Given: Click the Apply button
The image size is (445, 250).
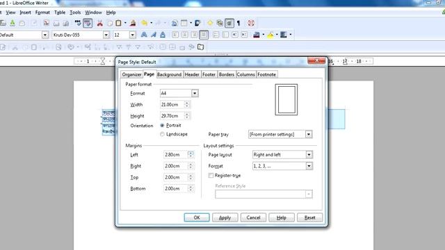Looking at the screenshot, I should pos(225,217).
